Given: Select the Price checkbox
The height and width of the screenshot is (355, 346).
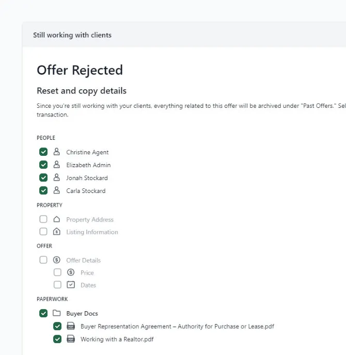Looking at the screenshot, I should coord(57,272).
